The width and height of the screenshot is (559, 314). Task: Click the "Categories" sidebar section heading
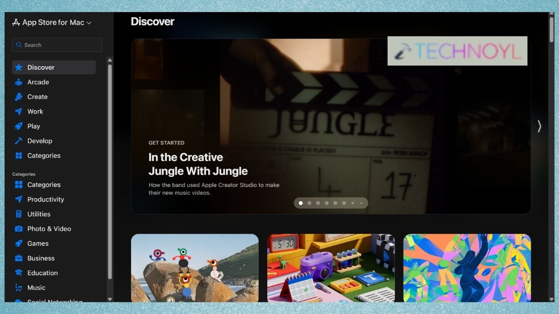point(24,174)
